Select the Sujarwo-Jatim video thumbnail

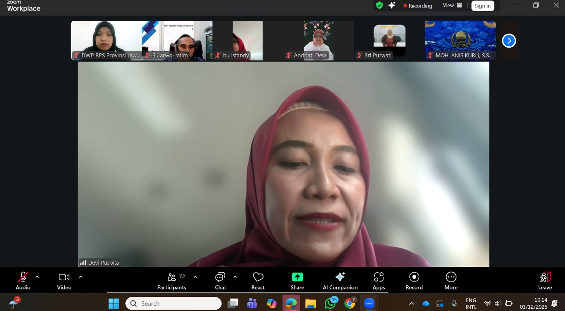tap(177, 41)
